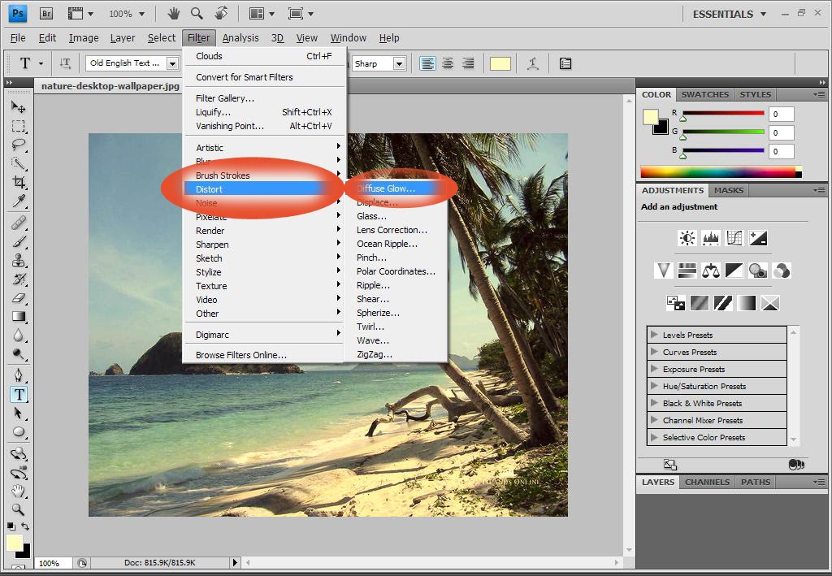Click the document status info arrow
Viewport: 832px width, 576px height.
tap(236, 562)
